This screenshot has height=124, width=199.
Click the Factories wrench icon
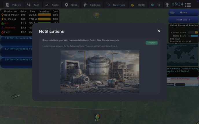tap(85, 5)
